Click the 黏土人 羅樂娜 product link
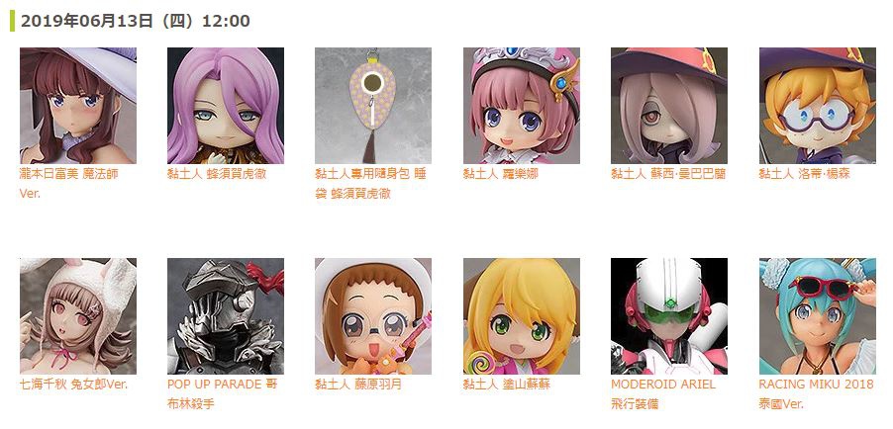893x429 pixels. [x=501, y=174]
